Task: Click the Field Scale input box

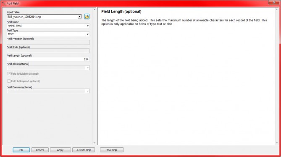Action: [x=48, y=51]
